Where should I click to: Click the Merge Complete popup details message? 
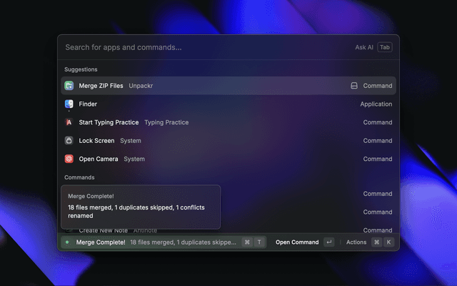(140, 211)
